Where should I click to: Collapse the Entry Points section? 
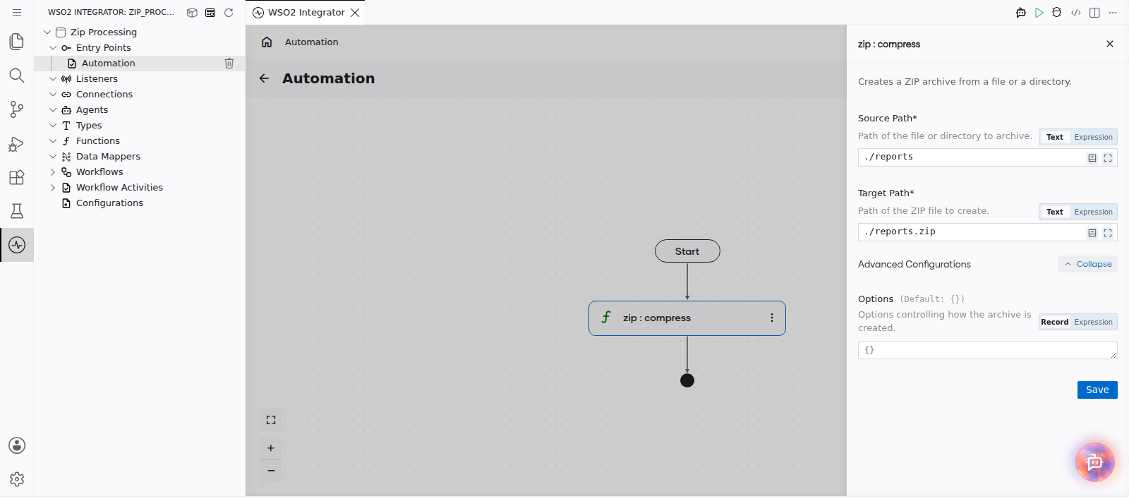pos(53,48)
